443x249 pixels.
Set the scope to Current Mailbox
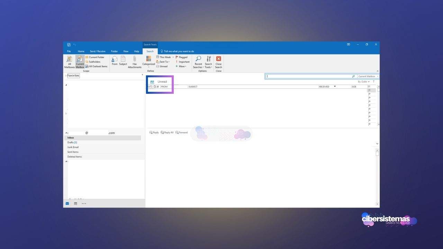[x=80, y=62]
